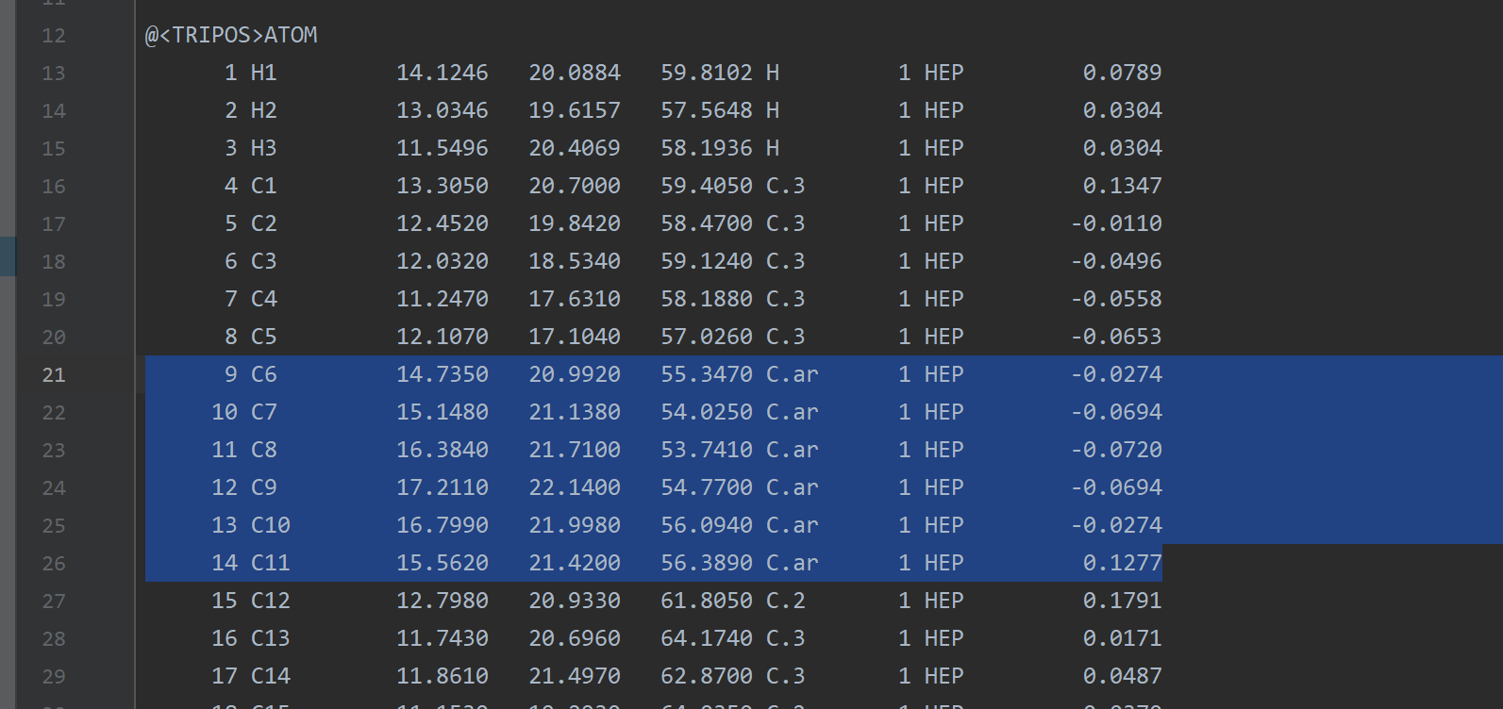Click y-coordinate 20.4069
1503x709 pixels.
575,148
